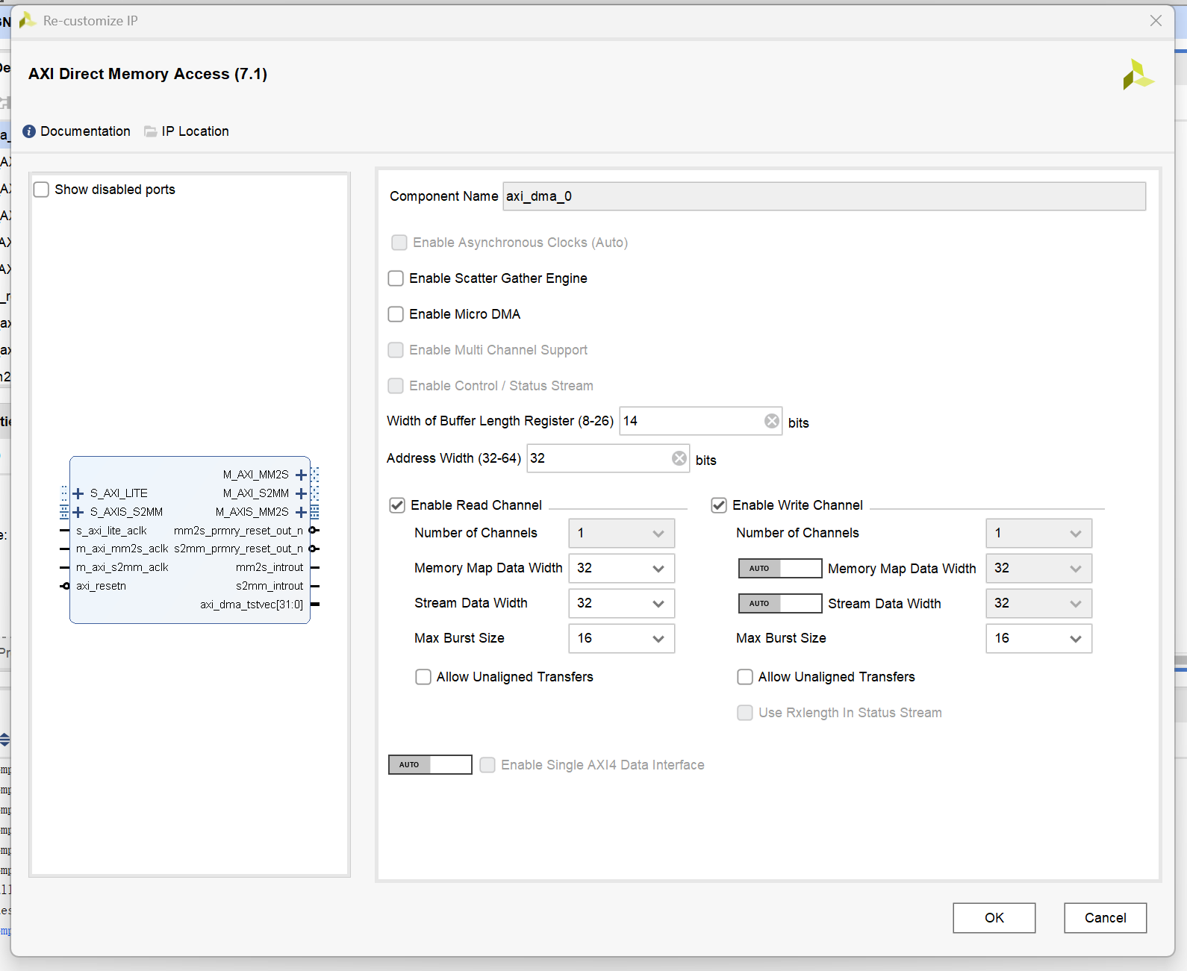Select s_axi_lite_aclk port on IP symbol
The image size is (1187, 971).
click(x=111, y=531)
